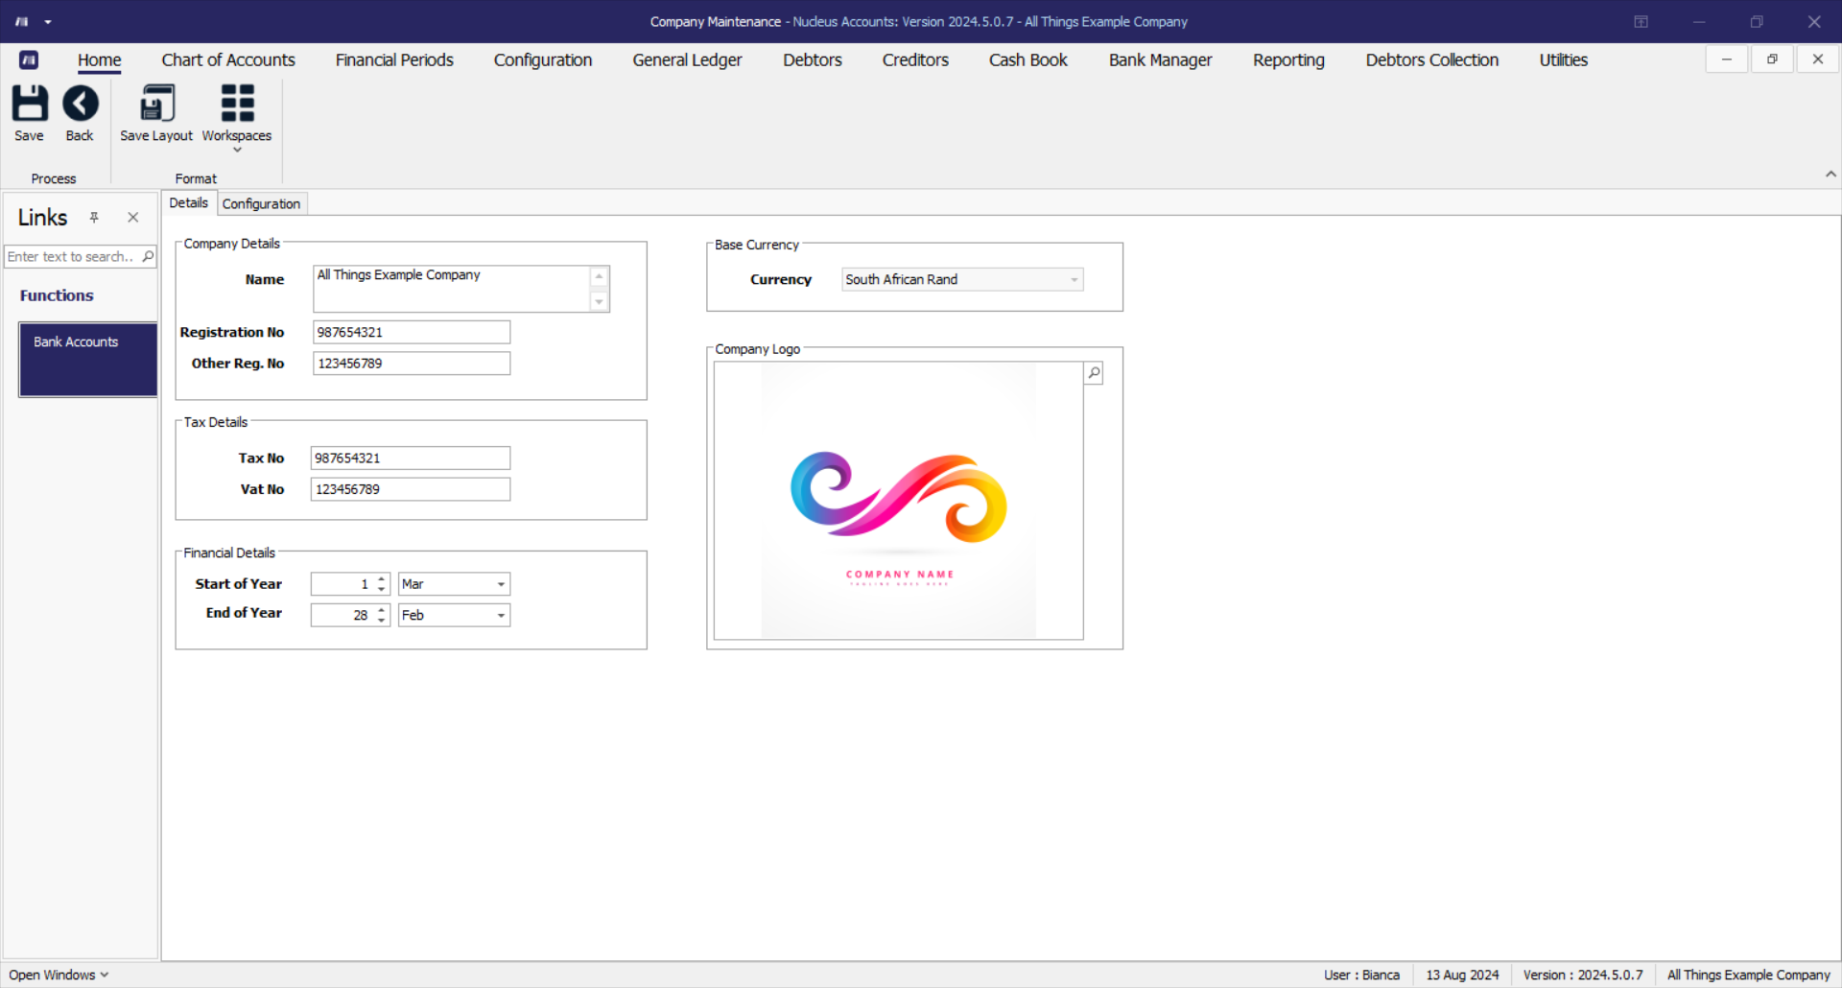Screen dimensions: 1842x988
Task: Click the Vat No field
Action: point(411,489)
